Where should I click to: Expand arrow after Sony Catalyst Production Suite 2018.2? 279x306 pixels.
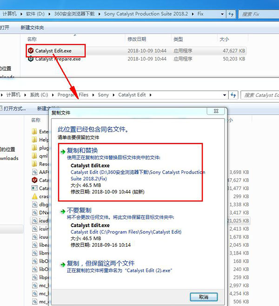coord(193,14)
